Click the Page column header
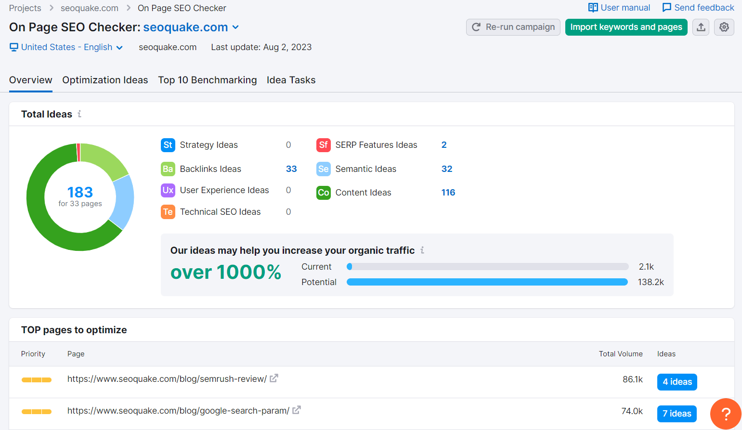 pos(76,354)
